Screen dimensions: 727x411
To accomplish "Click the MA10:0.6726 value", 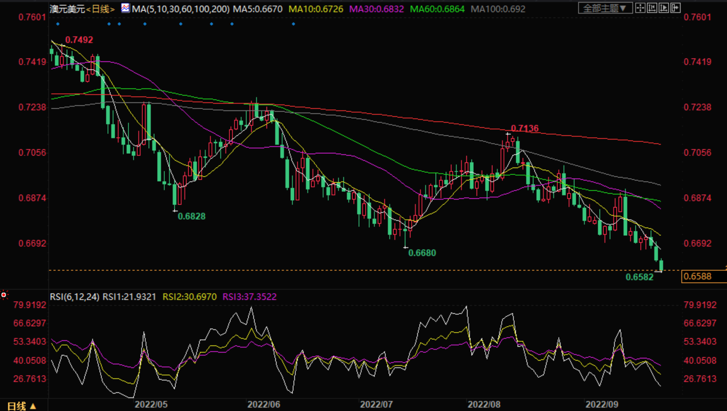I will (x=316, y=9).
